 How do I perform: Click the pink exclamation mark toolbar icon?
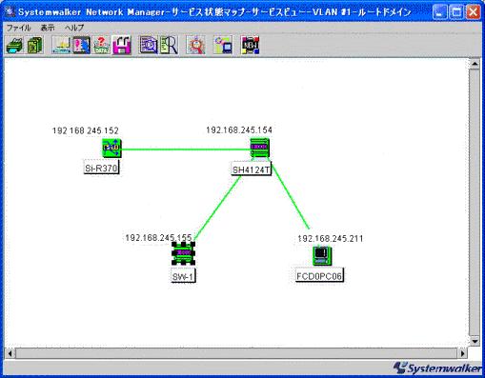(x=81, y=46)
